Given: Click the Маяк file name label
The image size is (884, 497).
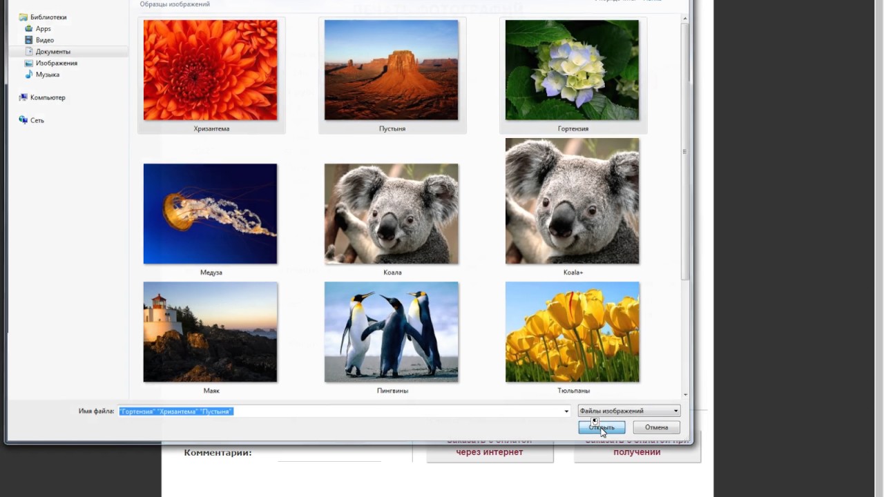Looking at the screenshot, I should [211, 391].
